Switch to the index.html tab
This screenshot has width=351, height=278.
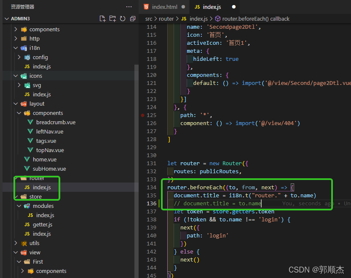165,7
